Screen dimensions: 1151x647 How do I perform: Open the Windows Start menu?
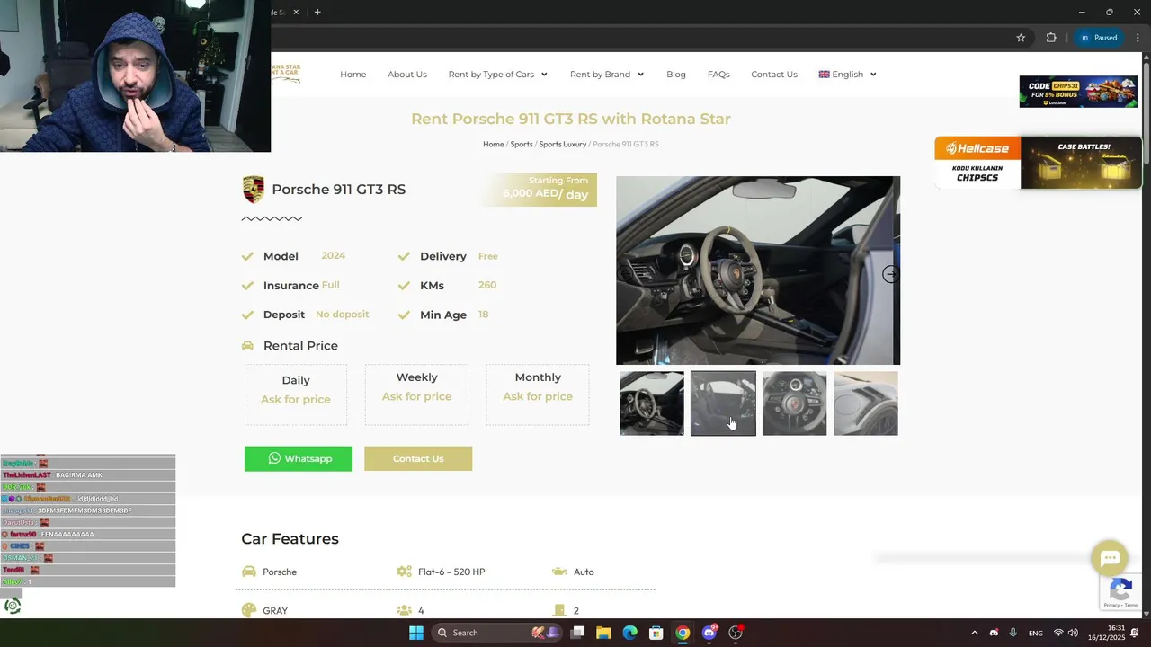pyautogui.click(x=415, y=633)
